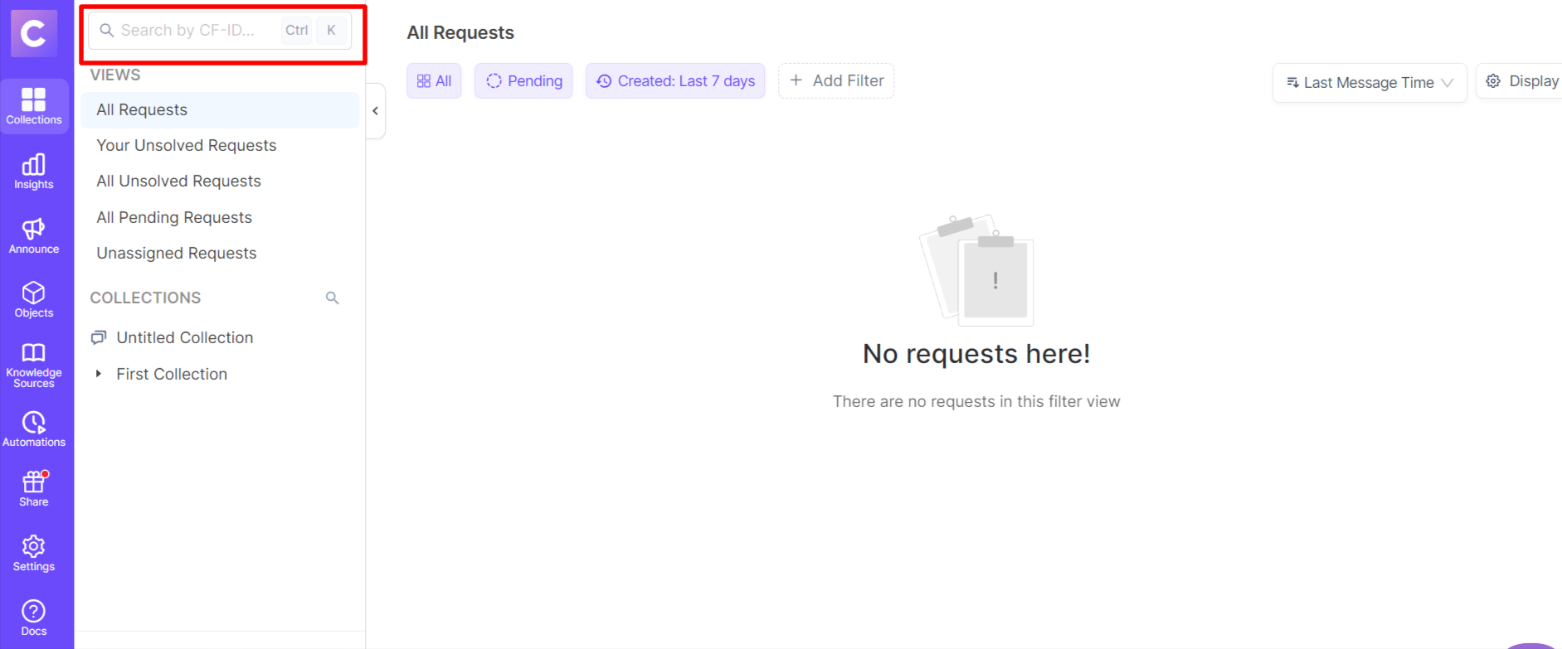The image size is (1562, 649).
Task: Collapse the left views panel
Action: (375, 111)
